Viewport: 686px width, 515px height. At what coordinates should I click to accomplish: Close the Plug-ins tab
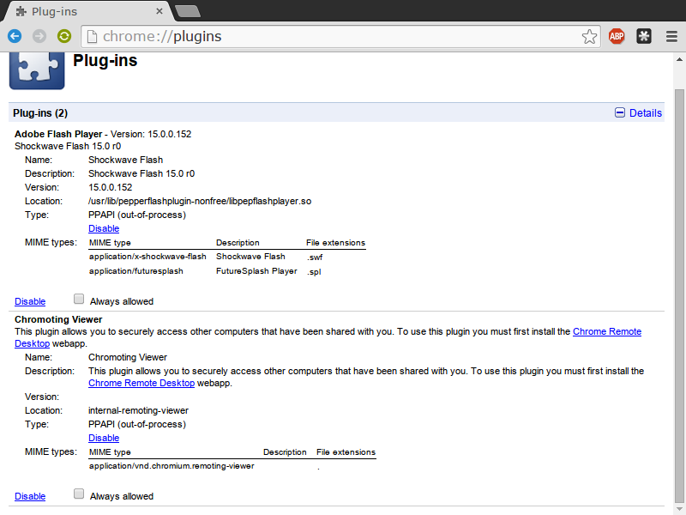coord(159,11)
